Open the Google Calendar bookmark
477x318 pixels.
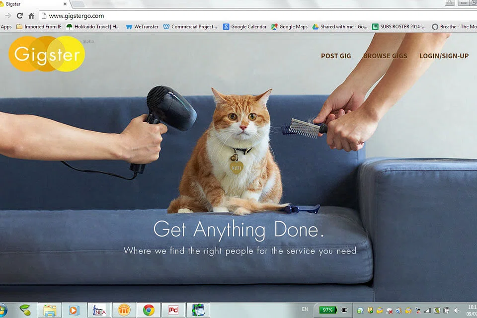coord(245,27)
